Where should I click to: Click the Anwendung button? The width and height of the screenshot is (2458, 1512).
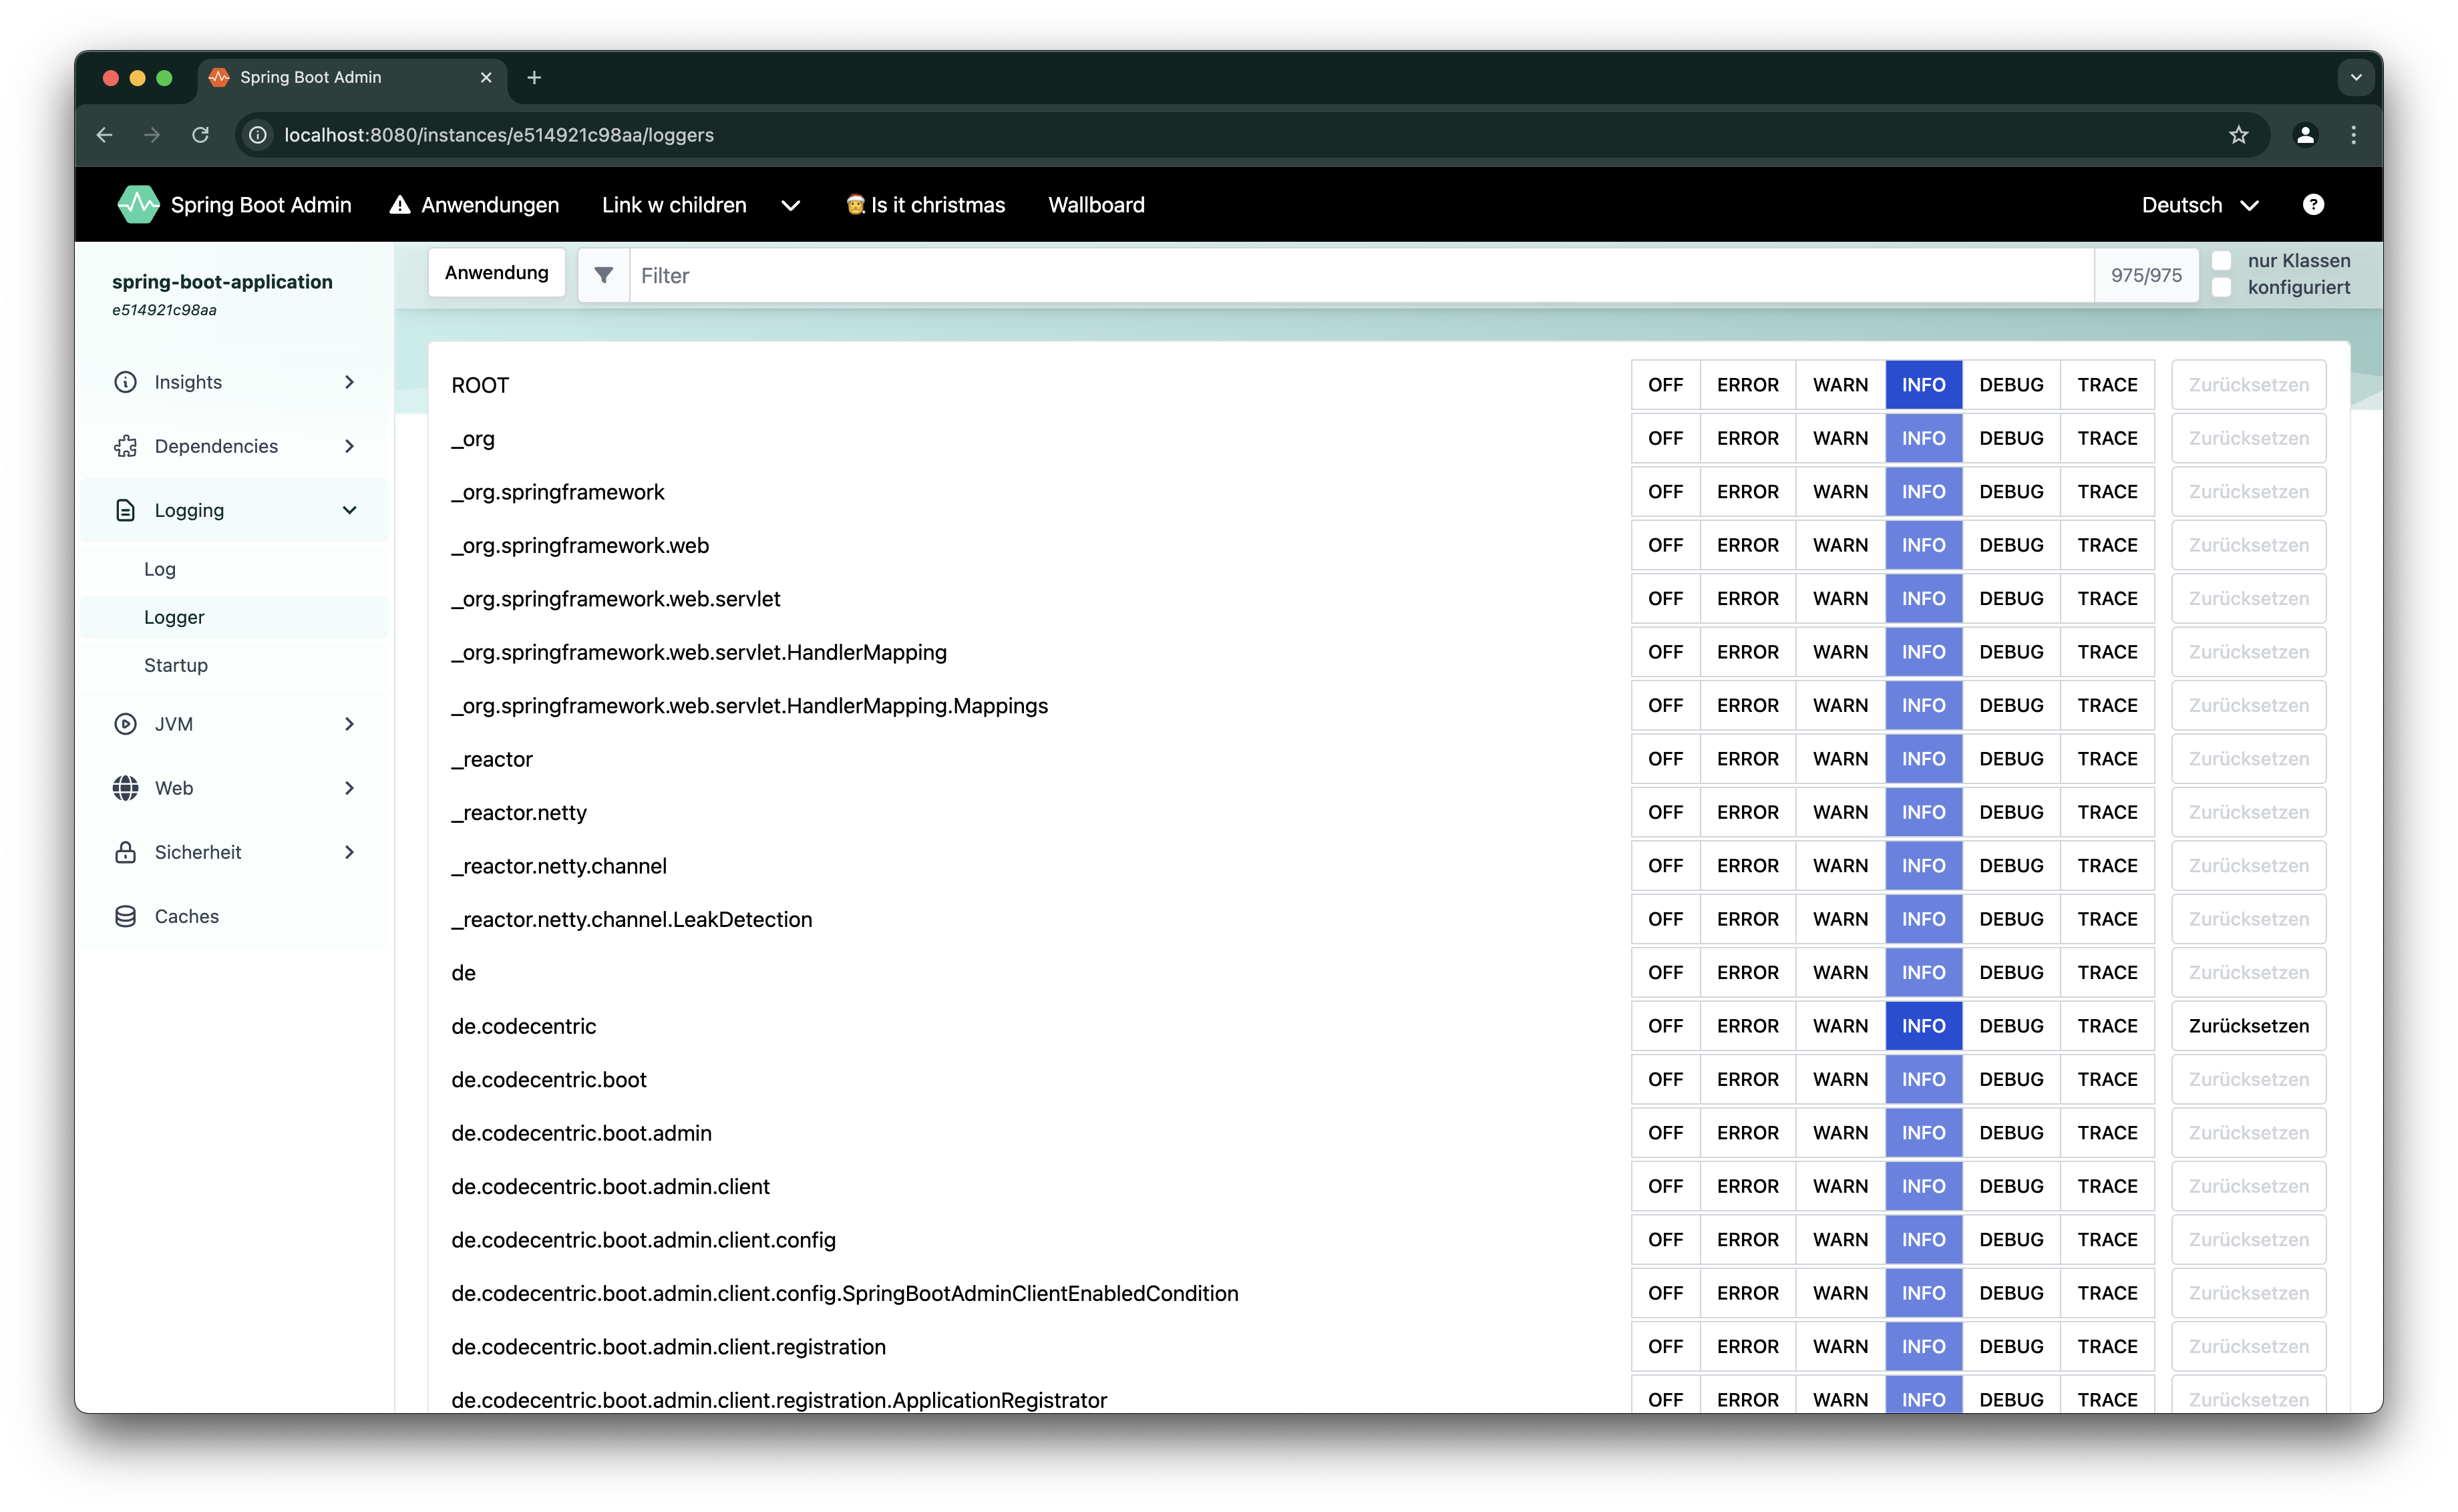tap(496, 272)
